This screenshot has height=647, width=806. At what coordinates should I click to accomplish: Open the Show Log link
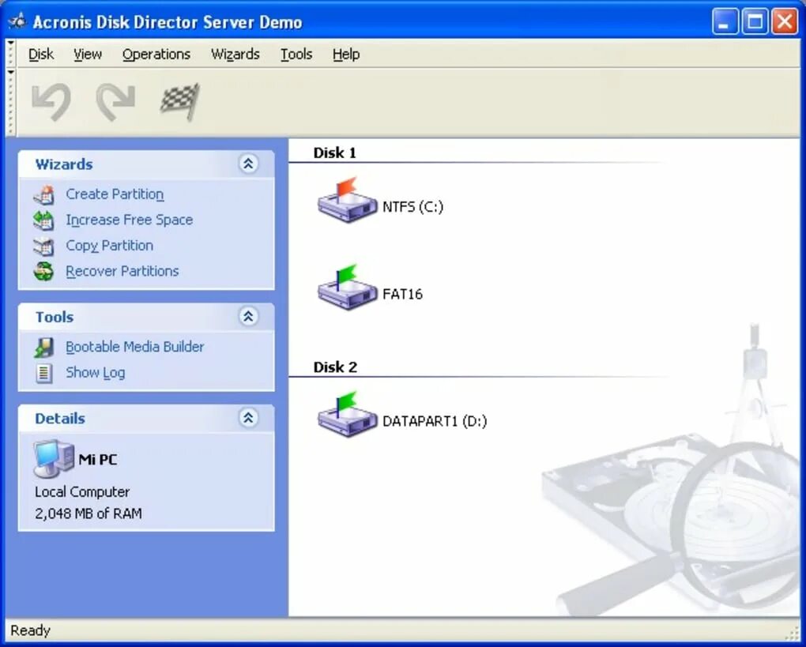click(x=95, y=373)
